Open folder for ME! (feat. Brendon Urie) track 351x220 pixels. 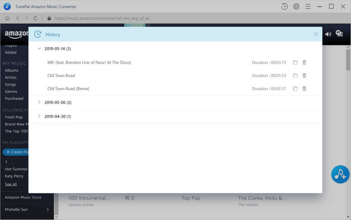tap(295, 63)
